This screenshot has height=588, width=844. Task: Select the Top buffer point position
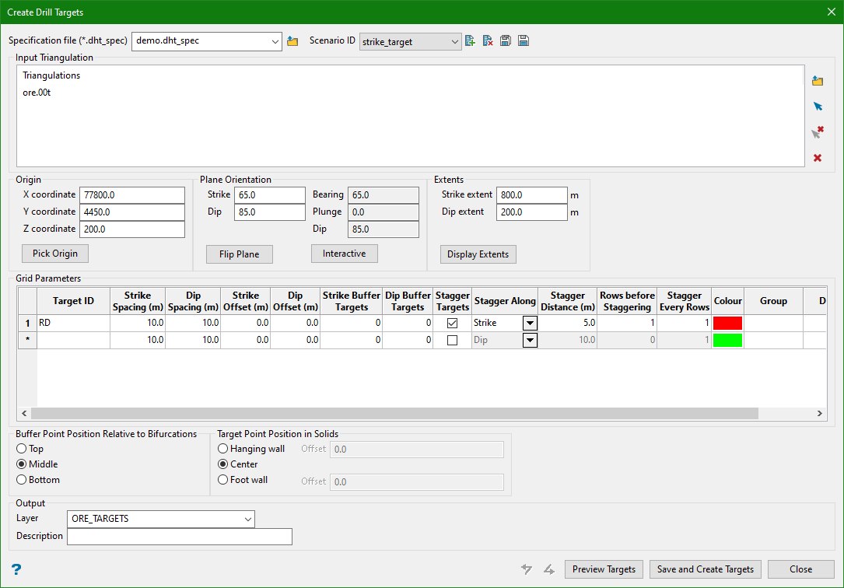[x=22, y=449]
